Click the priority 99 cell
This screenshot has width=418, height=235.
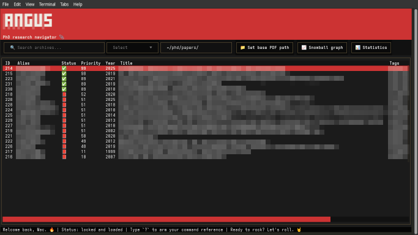click(x=83, y=69)
